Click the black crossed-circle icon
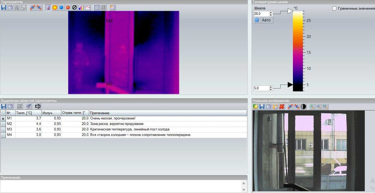 point(74,7)
